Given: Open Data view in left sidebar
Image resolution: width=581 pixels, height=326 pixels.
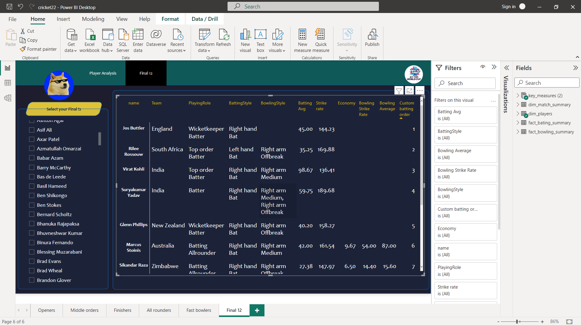Looking at the screenshot, I should [x=8, y=83].
